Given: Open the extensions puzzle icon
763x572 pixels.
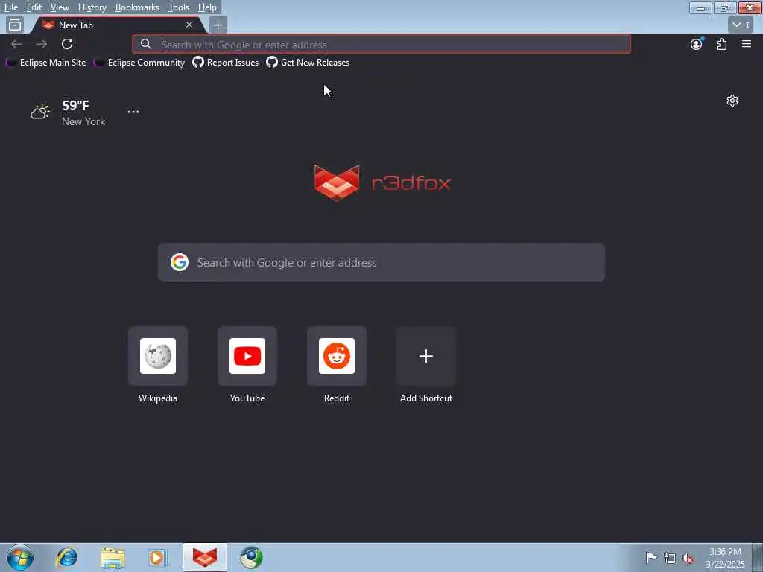Looking at the screenshot, I should pos(721,44).
